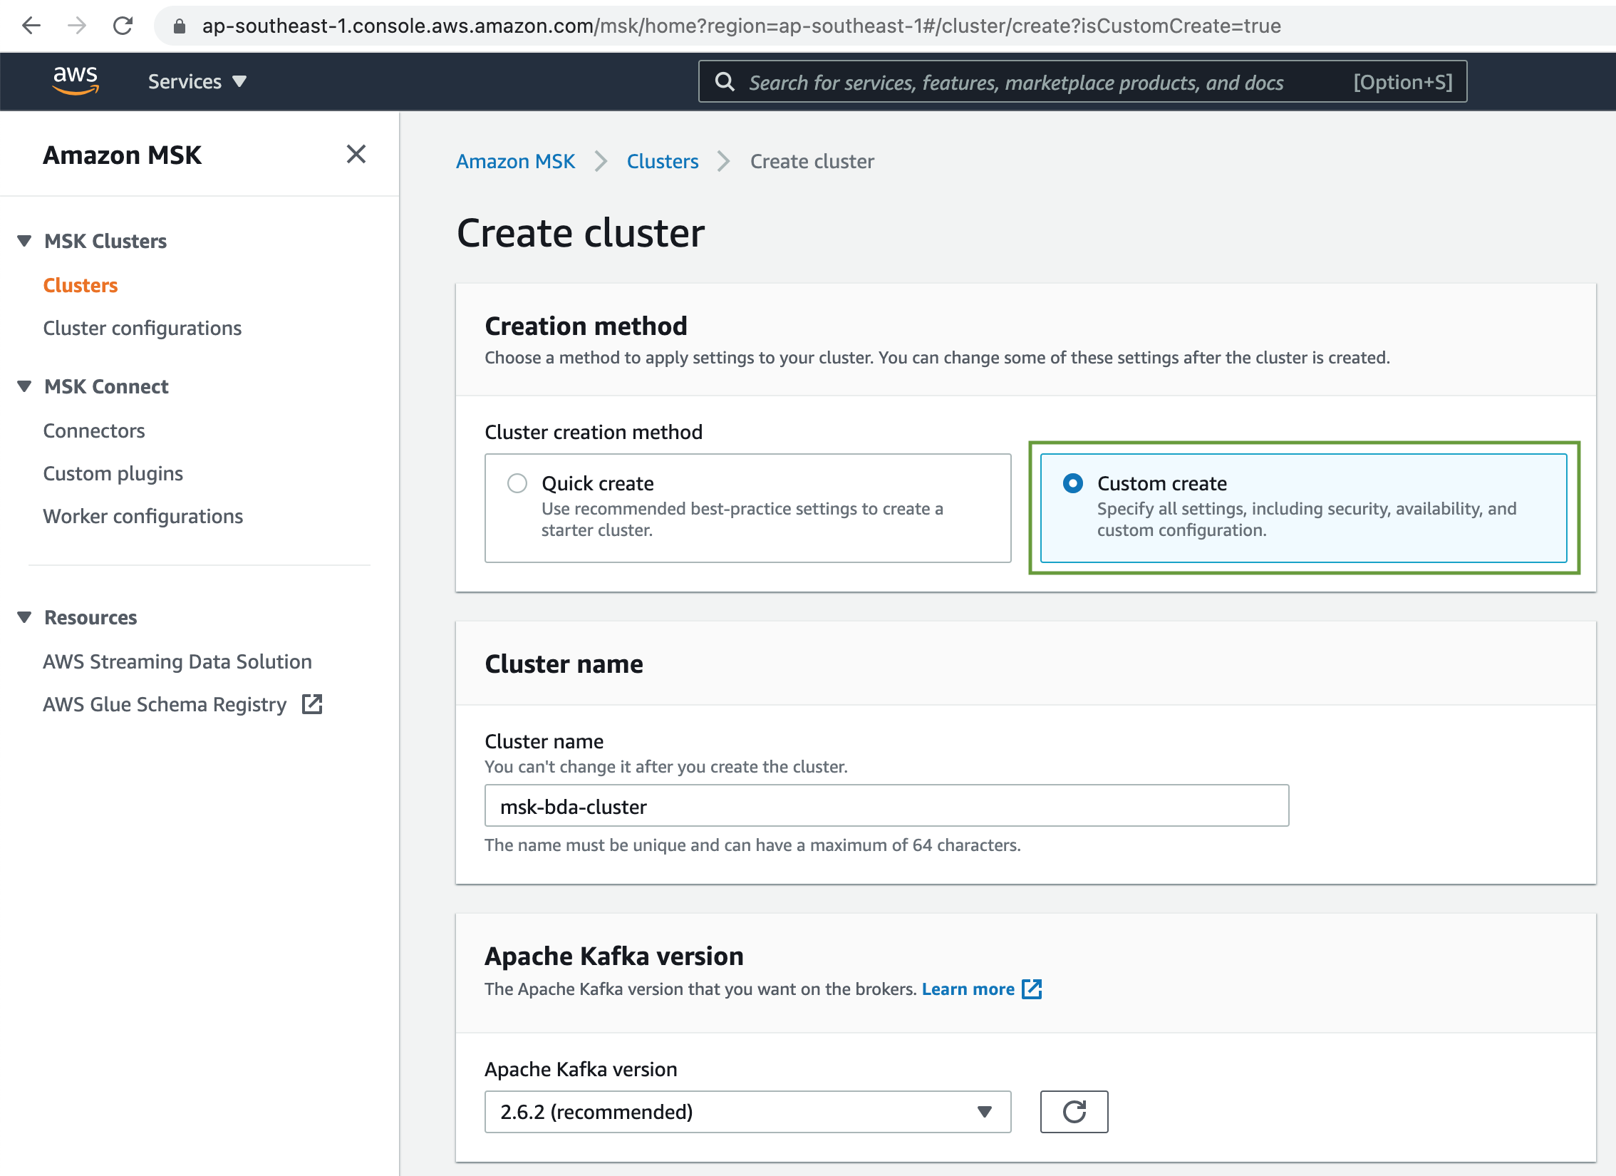Click the Create cluster breadcrumb text
The width and height of the screenshot is (1616, 1176).
click(x=812, y=161)
